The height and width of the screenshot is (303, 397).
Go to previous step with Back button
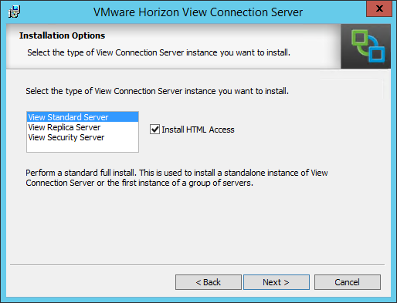(209, 282)
